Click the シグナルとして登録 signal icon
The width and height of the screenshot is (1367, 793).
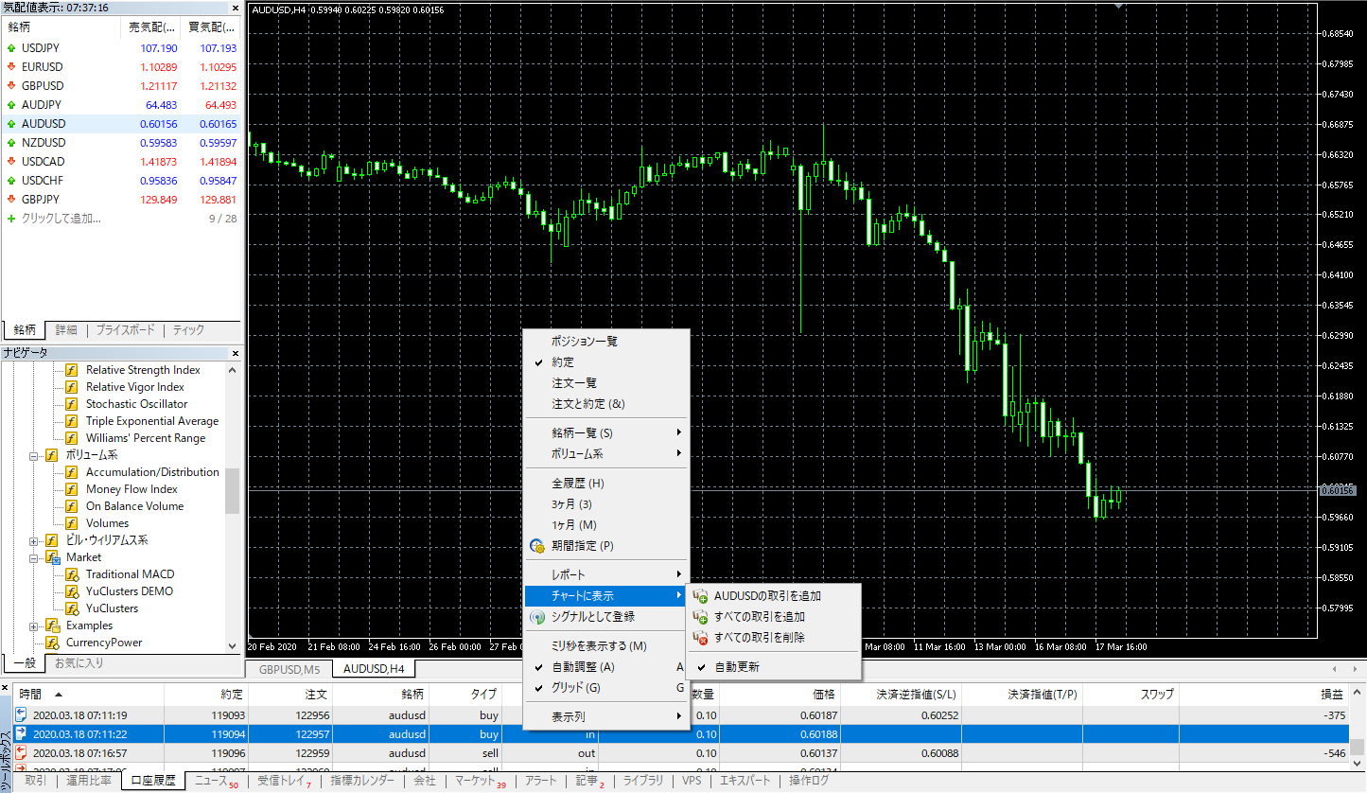point(537,617)
